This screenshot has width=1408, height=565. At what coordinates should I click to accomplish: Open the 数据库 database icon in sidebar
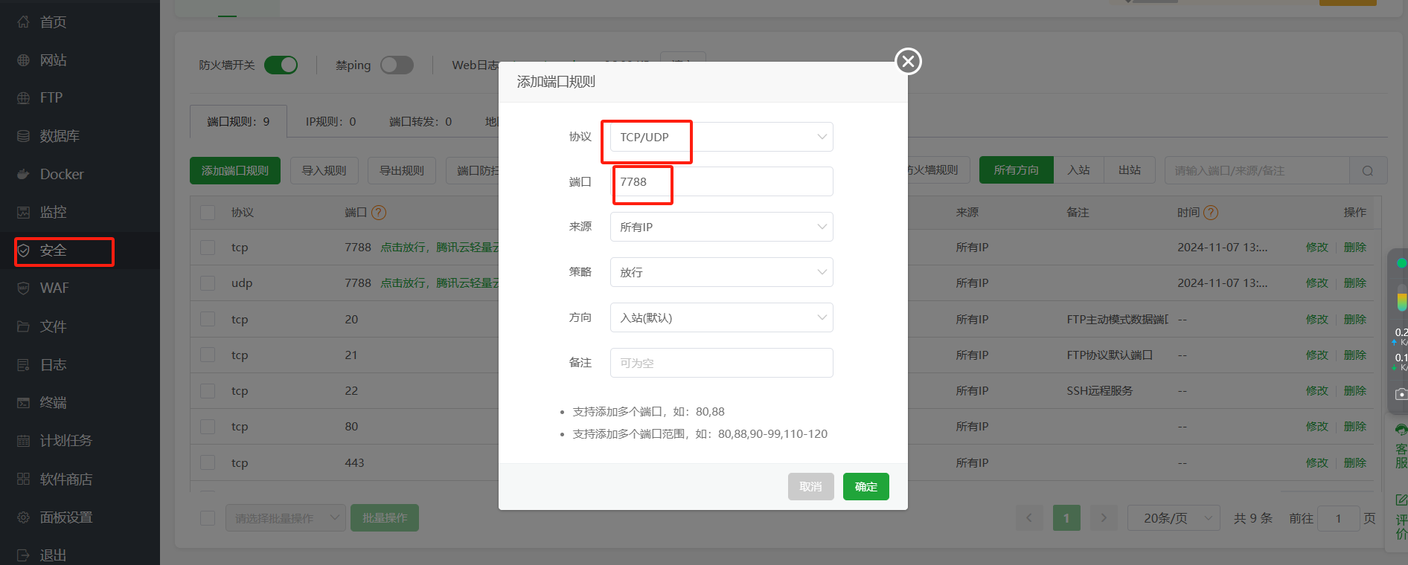tap(24, 136)
